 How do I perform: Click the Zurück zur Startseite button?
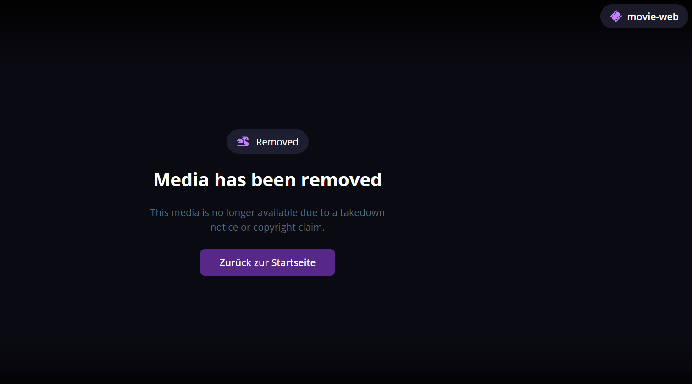click(267, 262)
